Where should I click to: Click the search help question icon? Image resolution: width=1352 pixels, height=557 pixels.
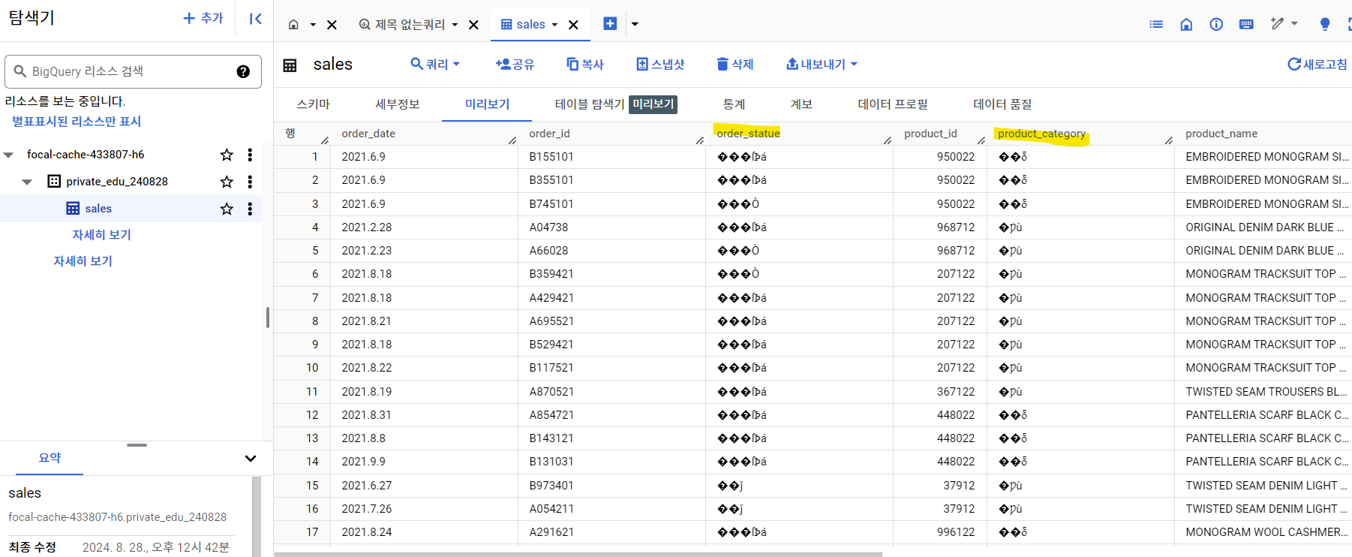pyautogui.click(x=243, y=71)
